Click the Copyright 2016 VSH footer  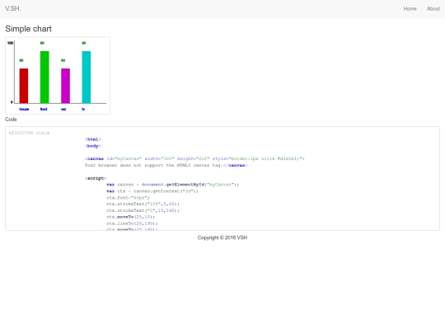click(222, 238)
